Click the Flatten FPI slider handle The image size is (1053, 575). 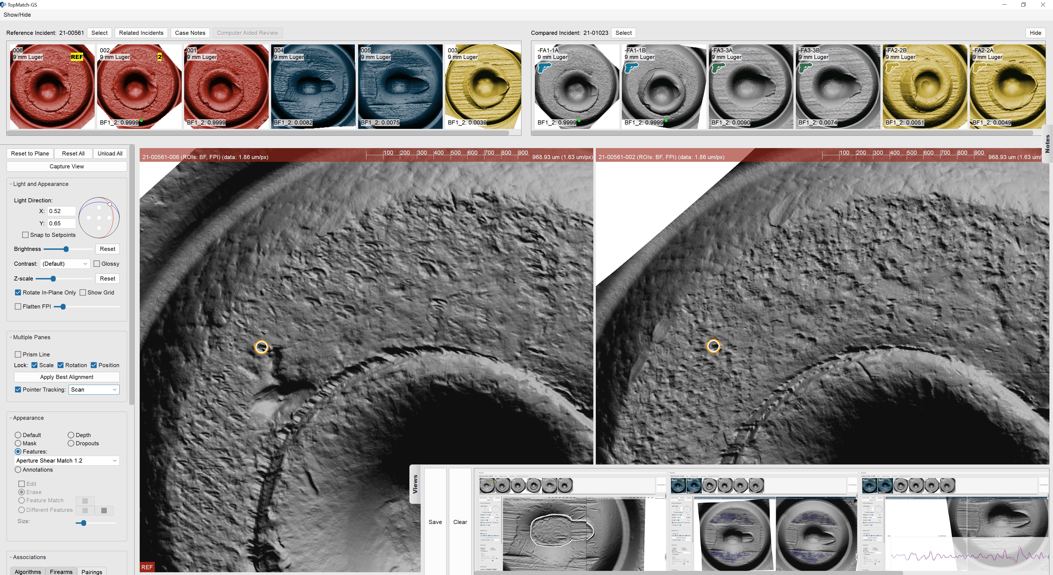coord(63,307)
